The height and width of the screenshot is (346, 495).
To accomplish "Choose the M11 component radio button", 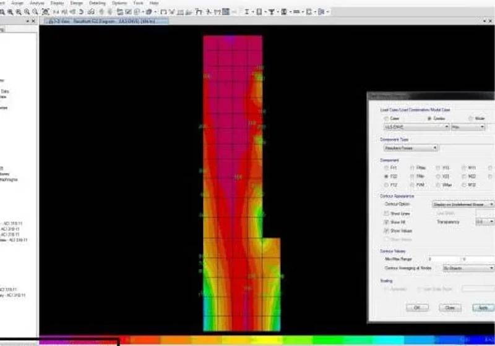I will tap(464, 168).
